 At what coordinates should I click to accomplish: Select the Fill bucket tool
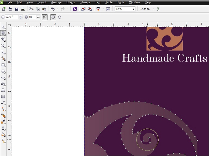(3, 134)
